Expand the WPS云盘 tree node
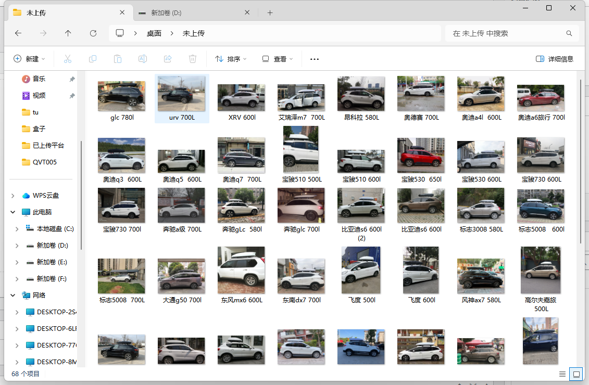 click(x=12, y=196)
